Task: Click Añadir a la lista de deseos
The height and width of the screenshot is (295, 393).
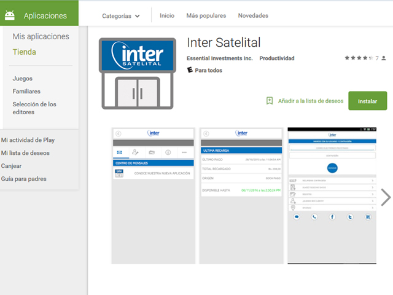Action: 311,101
